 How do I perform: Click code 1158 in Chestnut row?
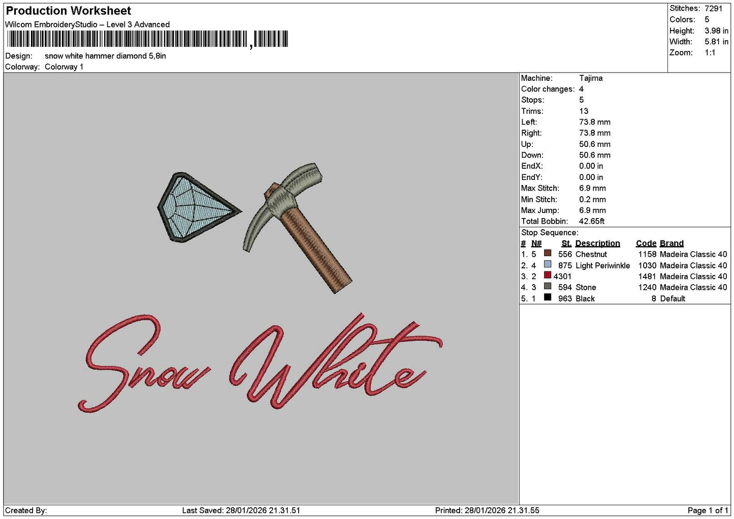[647, 254]
